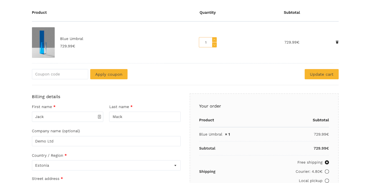Click the Blue Umbral product thumbnail
Image resolution: width=365 pixels, height=183 pixels.
pyautogui.click(x=43, y=42)
